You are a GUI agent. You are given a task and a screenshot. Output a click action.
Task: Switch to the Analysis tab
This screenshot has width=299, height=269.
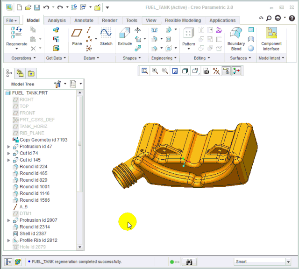coord(57,21)
